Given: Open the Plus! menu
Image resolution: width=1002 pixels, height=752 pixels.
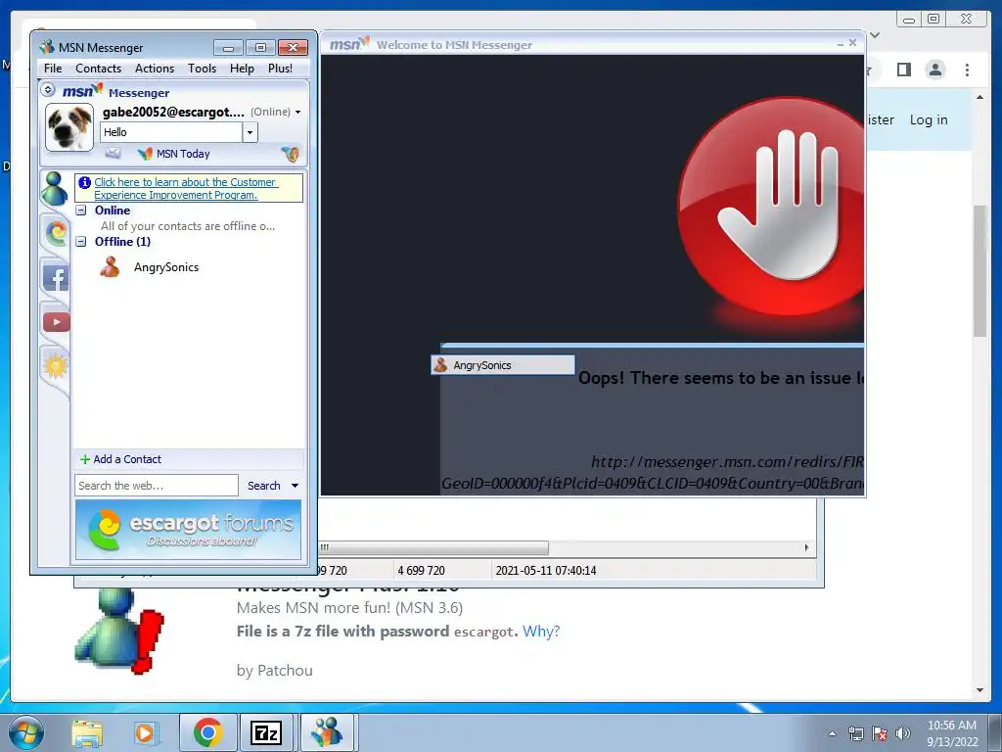Looking at the screenshot, I should click(280, 69).
